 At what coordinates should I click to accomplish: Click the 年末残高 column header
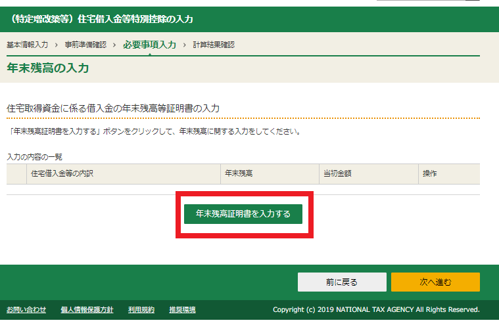click(x=270, y=173)
